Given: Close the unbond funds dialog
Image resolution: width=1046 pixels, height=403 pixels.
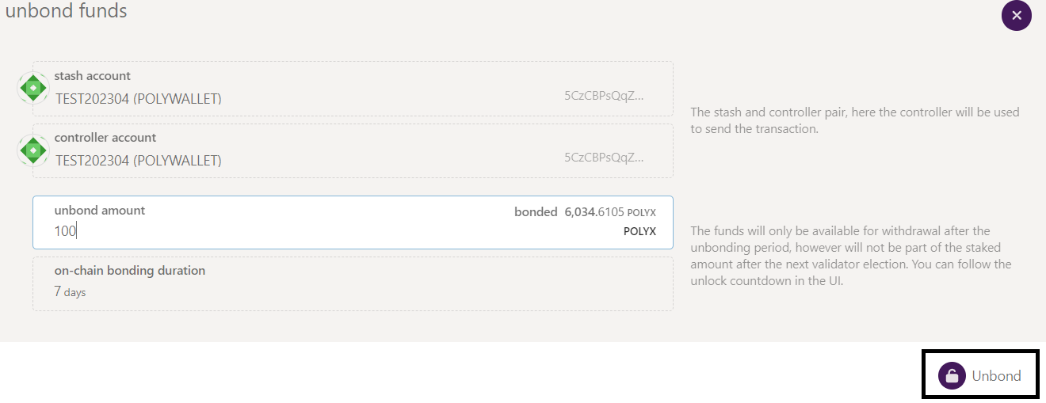Looking at the screenshot, I should [x=1017, y=16].
